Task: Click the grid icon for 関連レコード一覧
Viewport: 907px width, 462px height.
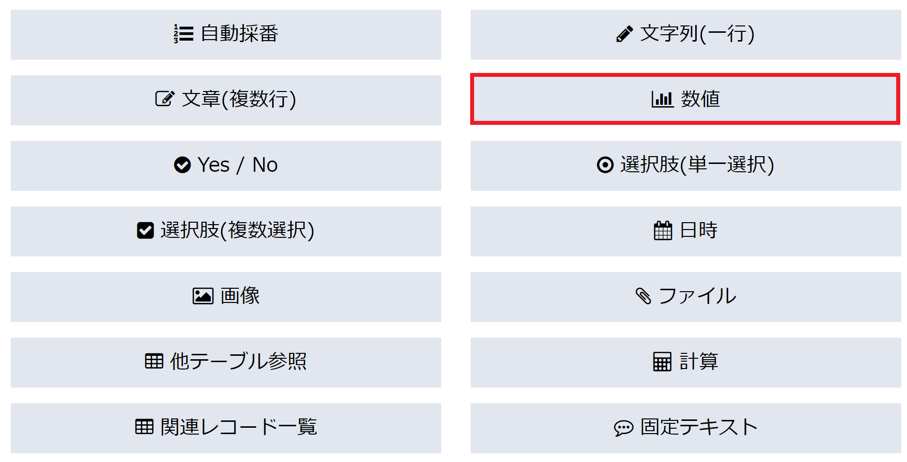Action: coord(144,427)
